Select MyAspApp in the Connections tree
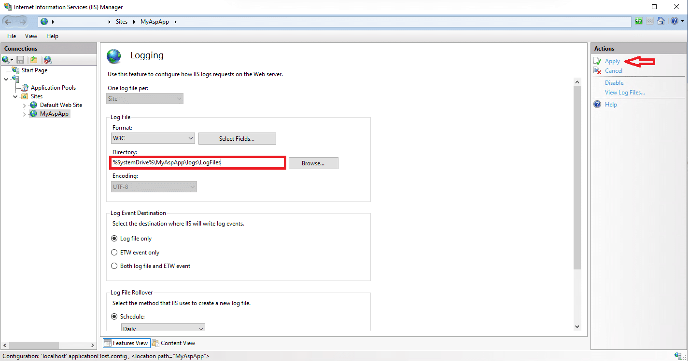This screenshot has height=361, width=688. (54, 114)
